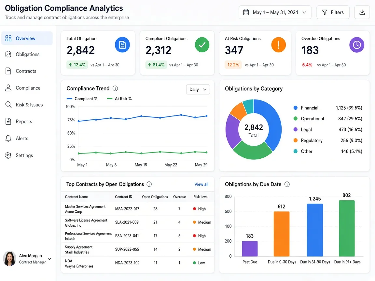Screen dimensions: 375x281
Task: Open the May 1 – May 31, 2024 date dropdown
Action: pyautogui.click(x=275, y=12)
